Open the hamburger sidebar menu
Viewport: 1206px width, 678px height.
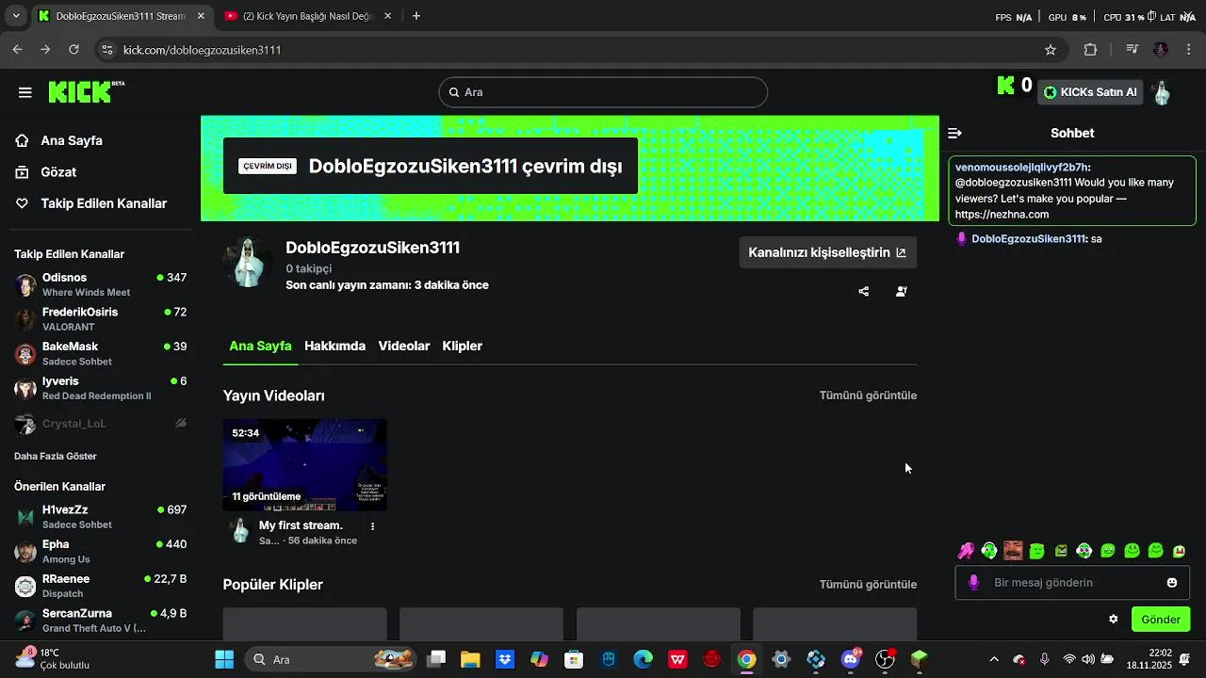(25, 92)
